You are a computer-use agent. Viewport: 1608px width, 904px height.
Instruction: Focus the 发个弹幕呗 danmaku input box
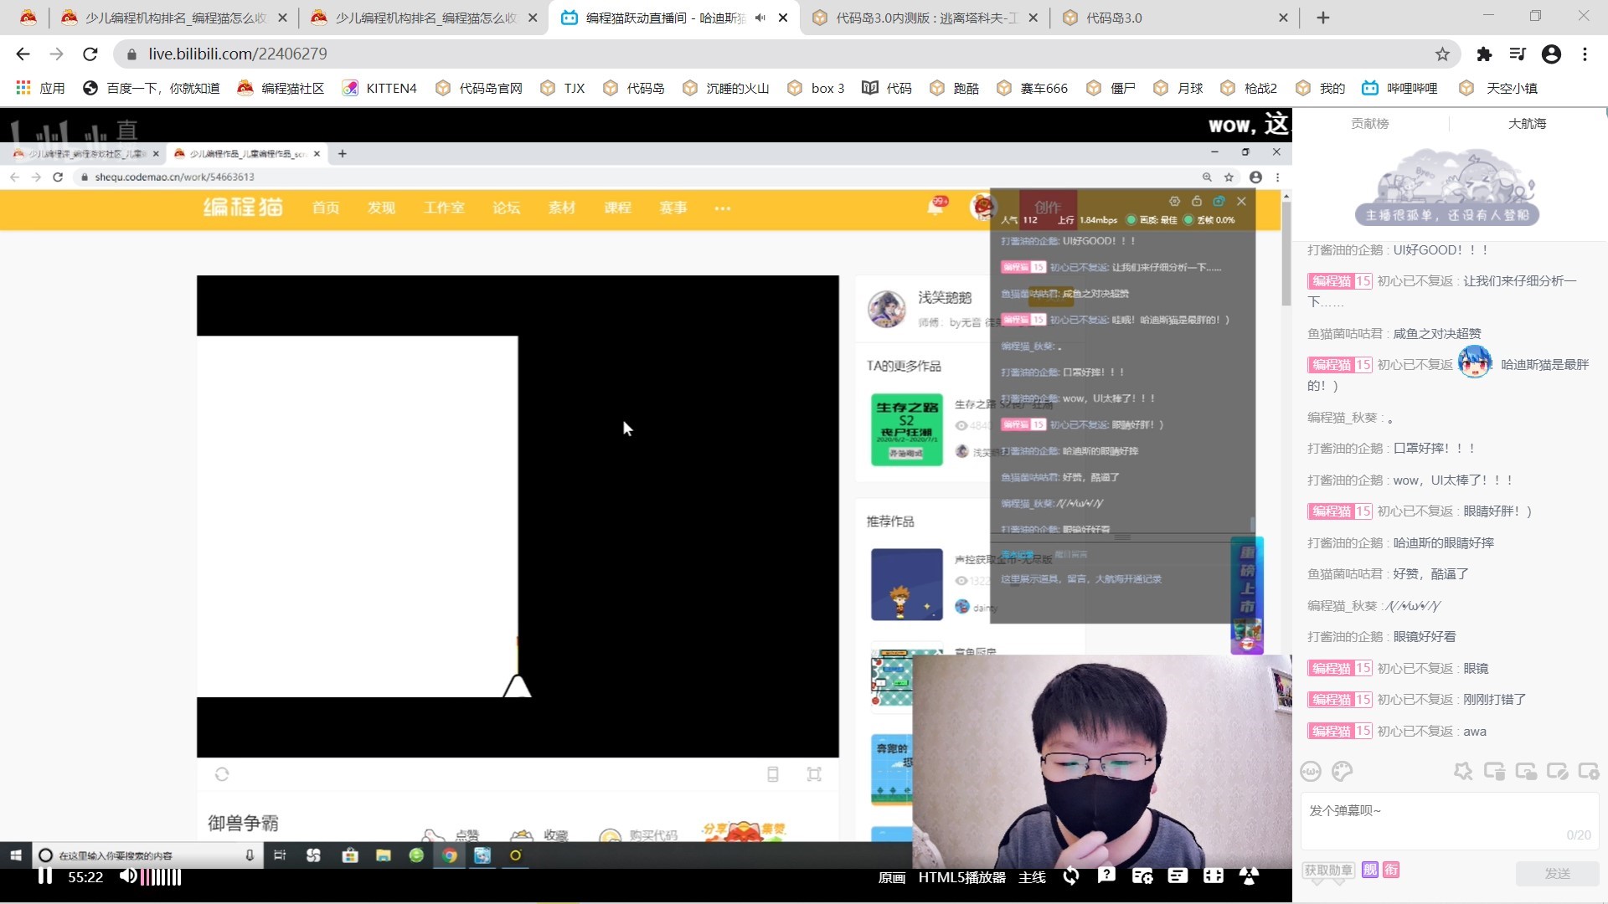pos(1449,821)
